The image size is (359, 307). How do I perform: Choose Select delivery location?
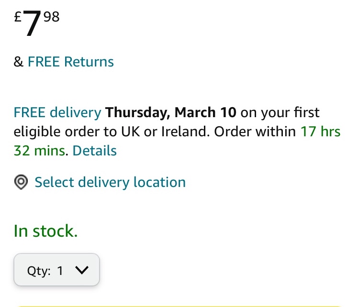point(110,182)
